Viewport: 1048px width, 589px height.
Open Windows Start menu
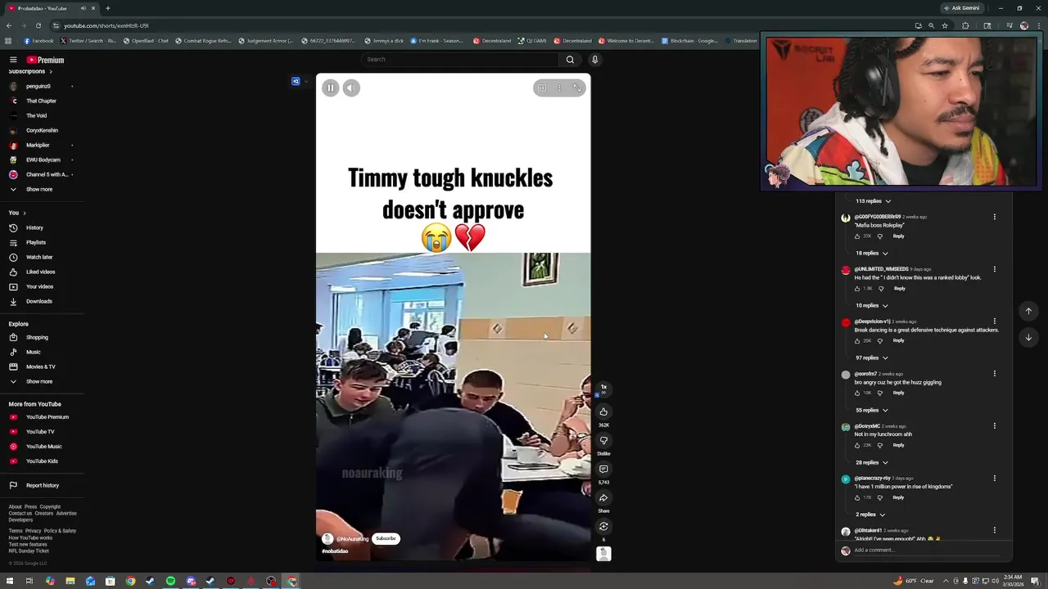tap(10, 582)
